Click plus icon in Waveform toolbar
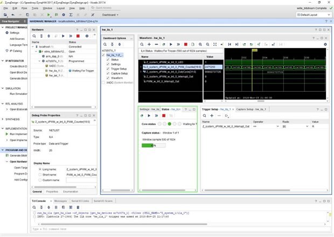The width and height of the screenshot is (334, 237). point(149,44)
